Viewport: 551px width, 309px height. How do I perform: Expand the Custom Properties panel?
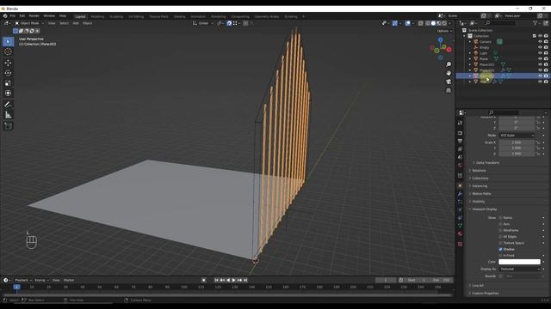point(485,294)
